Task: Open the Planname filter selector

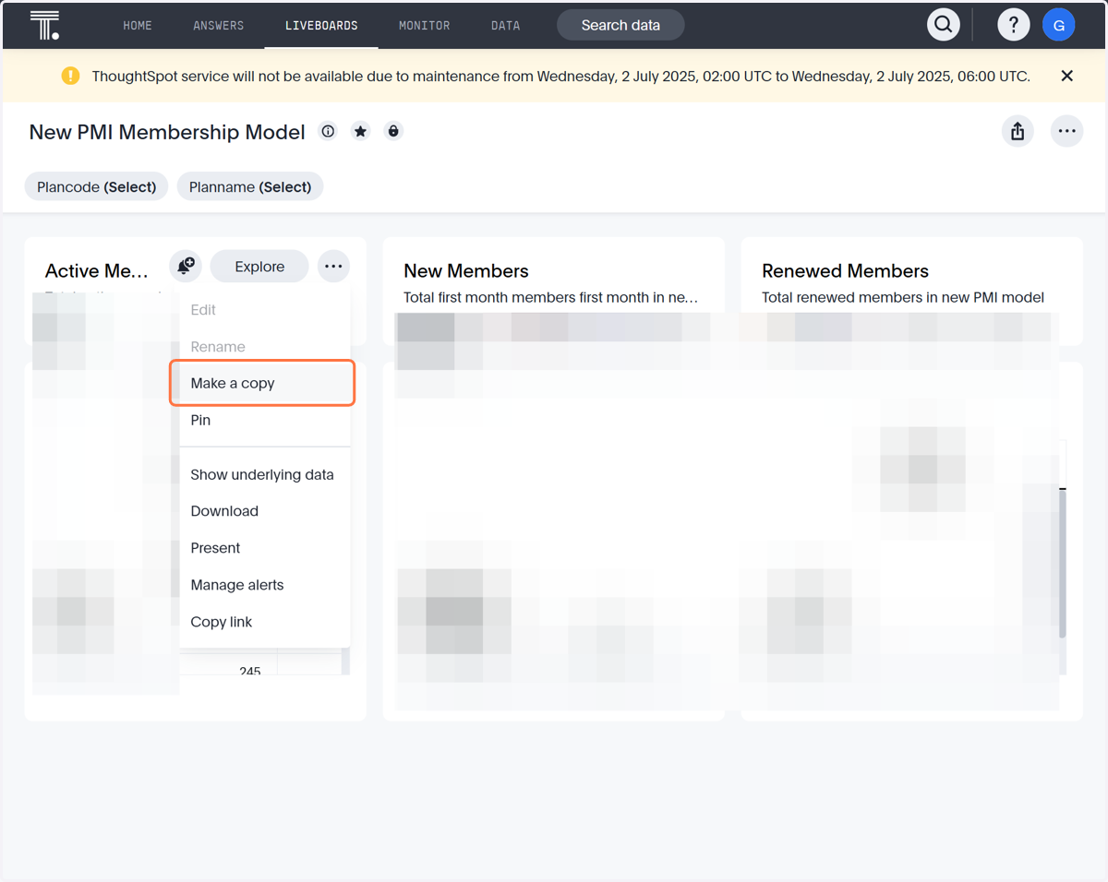Action: point(250,186)
